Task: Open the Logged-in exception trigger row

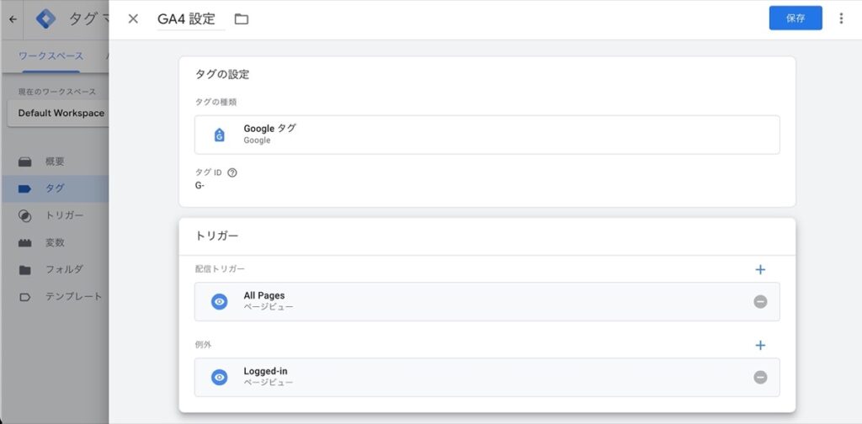Action: [487, 378]
